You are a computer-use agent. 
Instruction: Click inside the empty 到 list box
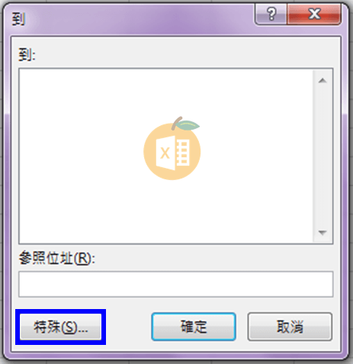[x=166, y=156]
